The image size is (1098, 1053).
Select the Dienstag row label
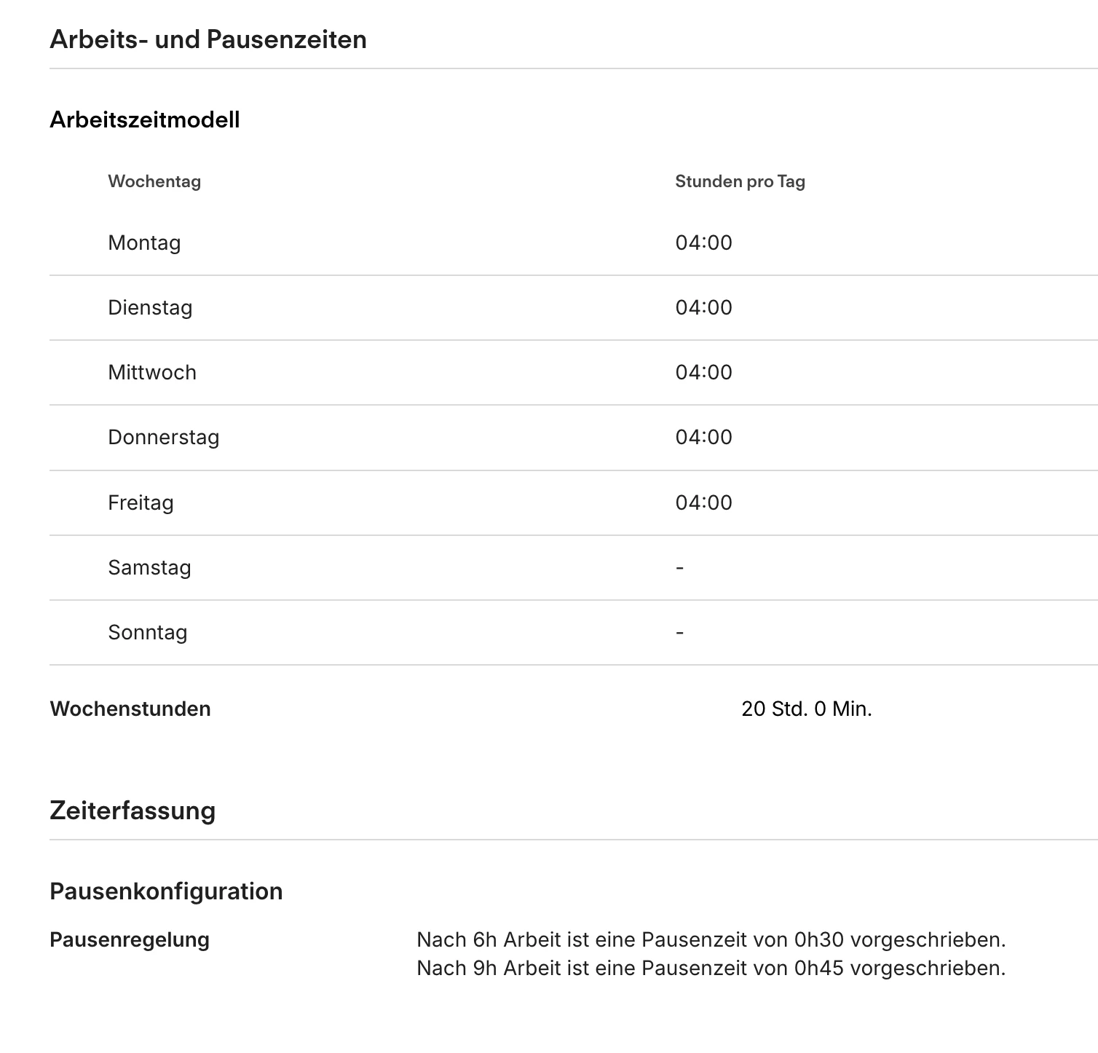150,307
